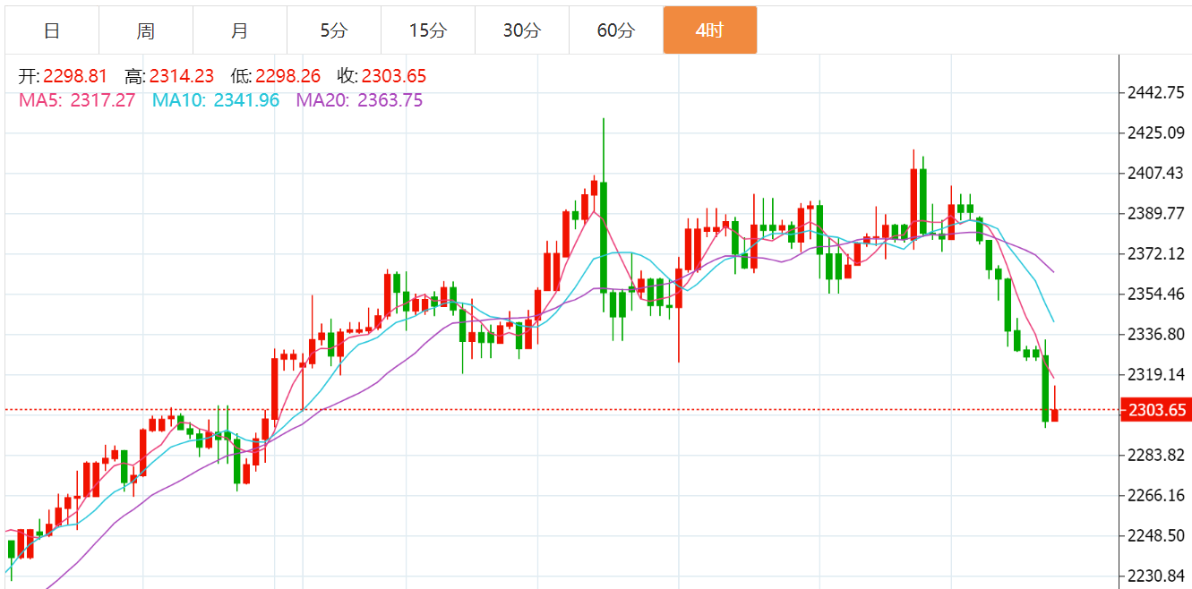The height and width of the screenshot is (589, 1192).
Task: Click the last red candlestick on chart
Action: (1055, 414)
